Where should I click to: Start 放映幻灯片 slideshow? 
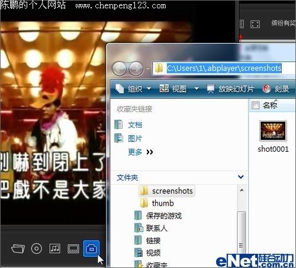tap(230, 89)
